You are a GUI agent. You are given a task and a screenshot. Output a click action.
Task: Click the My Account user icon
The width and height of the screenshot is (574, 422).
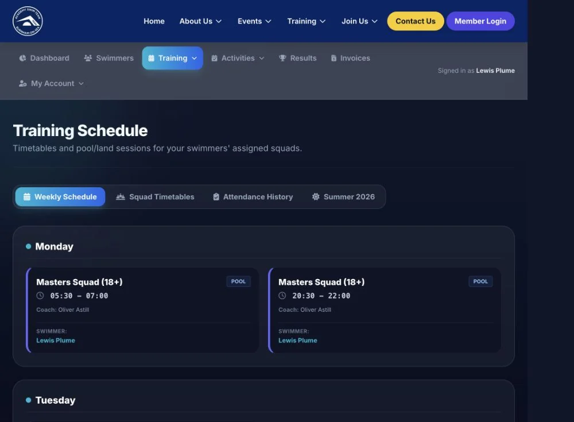click(23, 83)
